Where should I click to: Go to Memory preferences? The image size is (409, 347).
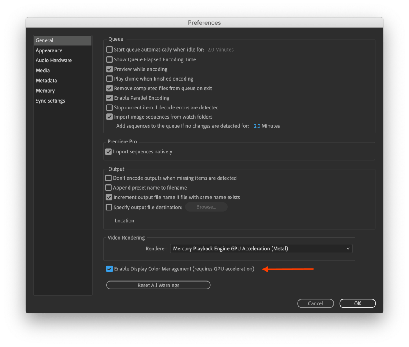click(45, 91)
